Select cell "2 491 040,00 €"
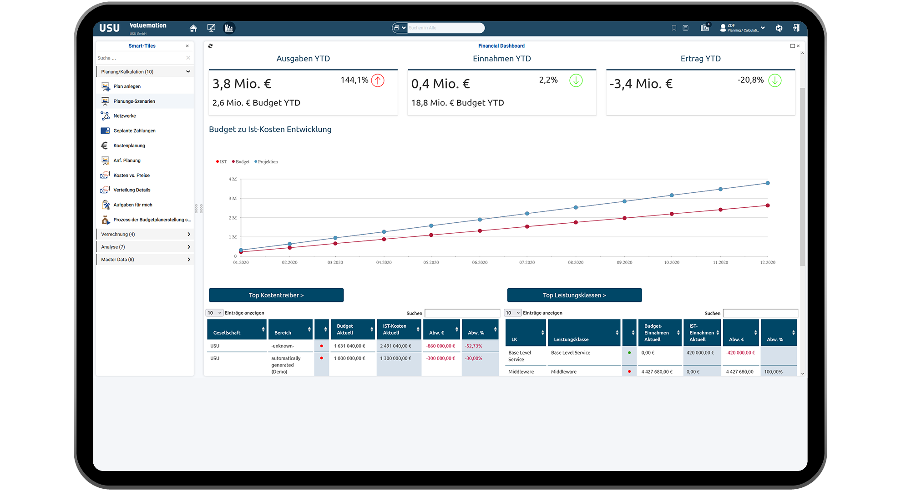 tap(399, 346)
